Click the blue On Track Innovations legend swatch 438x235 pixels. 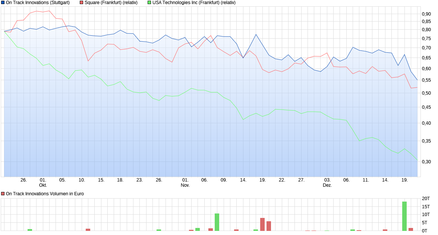click(3, 3)
